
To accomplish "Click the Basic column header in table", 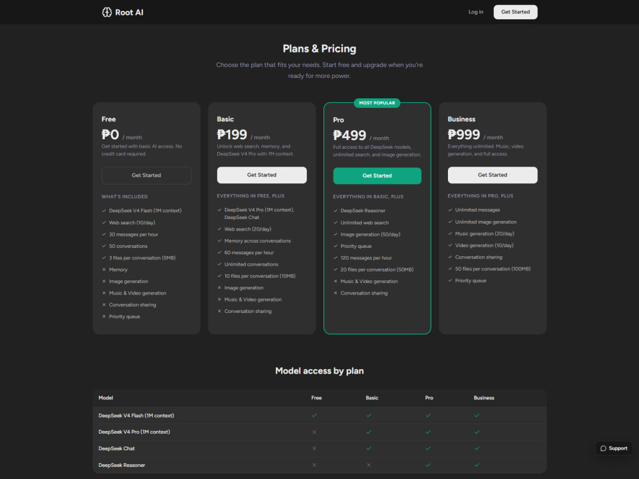I will tap(372, 397).
